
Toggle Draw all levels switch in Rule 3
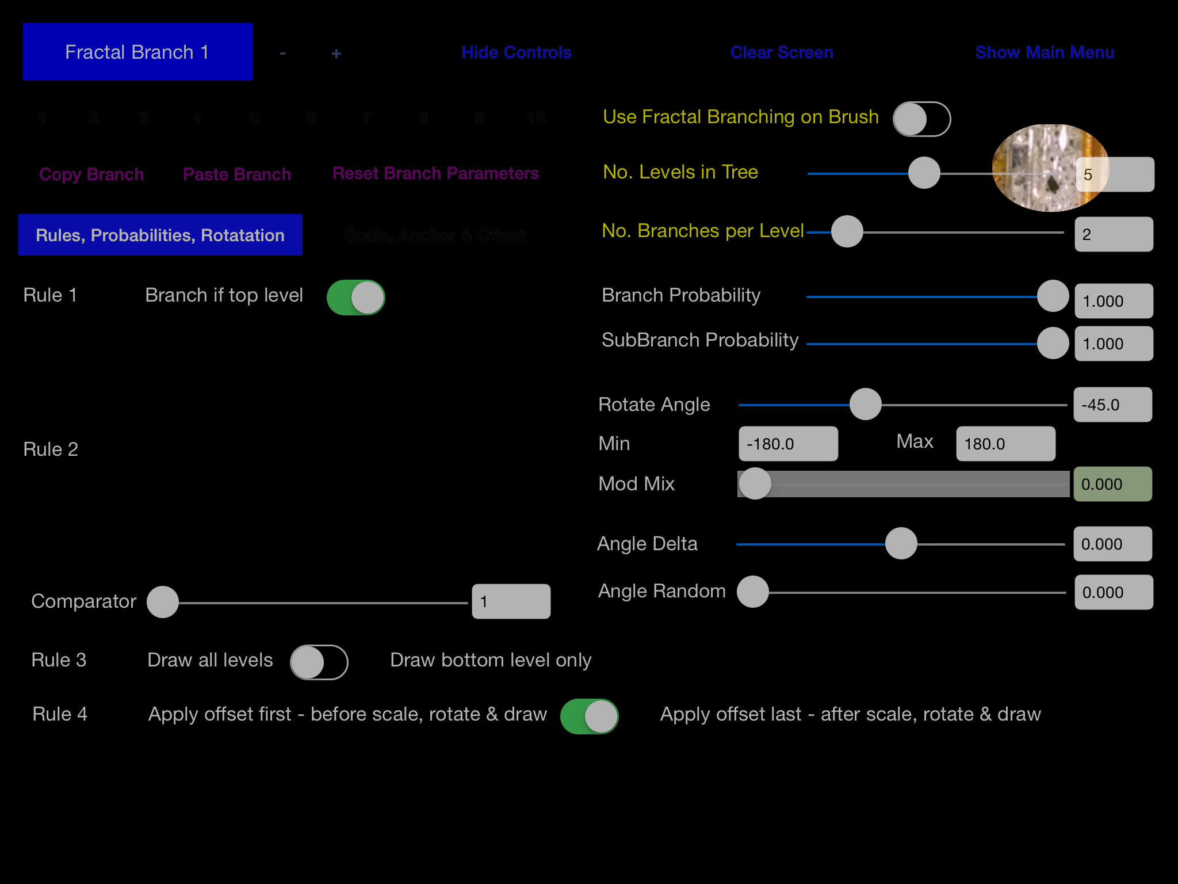(x=319, y=662)
